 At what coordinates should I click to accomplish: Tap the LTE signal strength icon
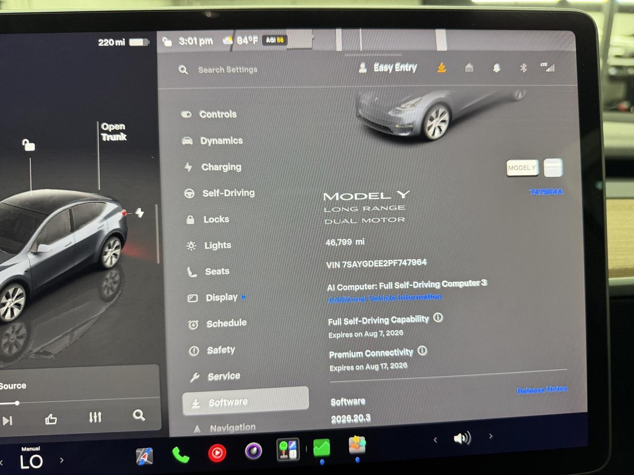[547, 67]
